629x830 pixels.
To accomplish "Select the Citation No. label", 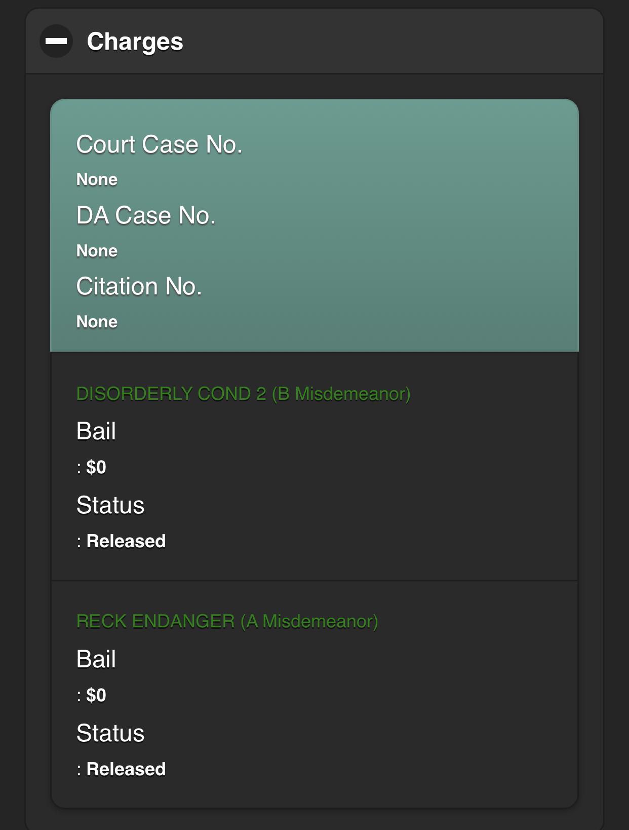I will tap(139, 286).
